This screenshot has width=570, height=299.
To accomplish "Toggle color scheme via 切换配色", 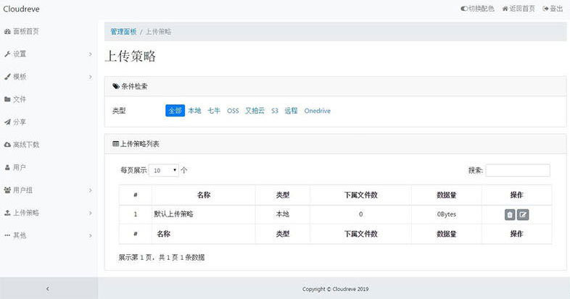I will pyautogui.click(x=477, y=9).
